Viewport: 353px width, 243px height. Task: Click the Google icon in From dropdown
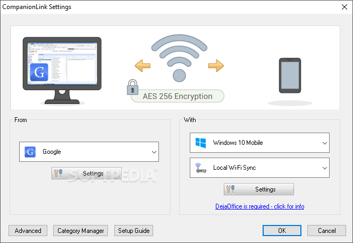coord(30,152)
